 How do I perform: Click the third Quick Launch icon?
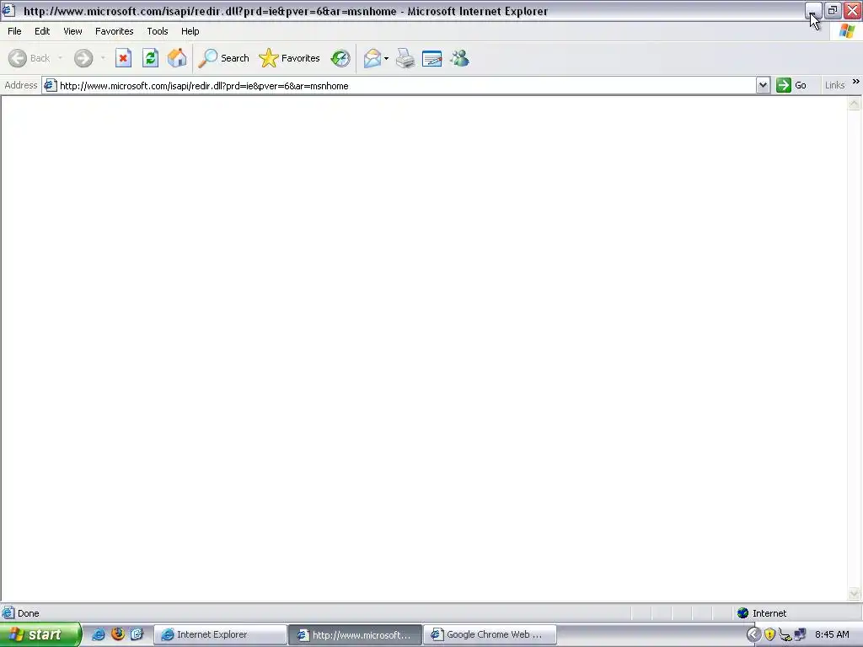point(137,634)
